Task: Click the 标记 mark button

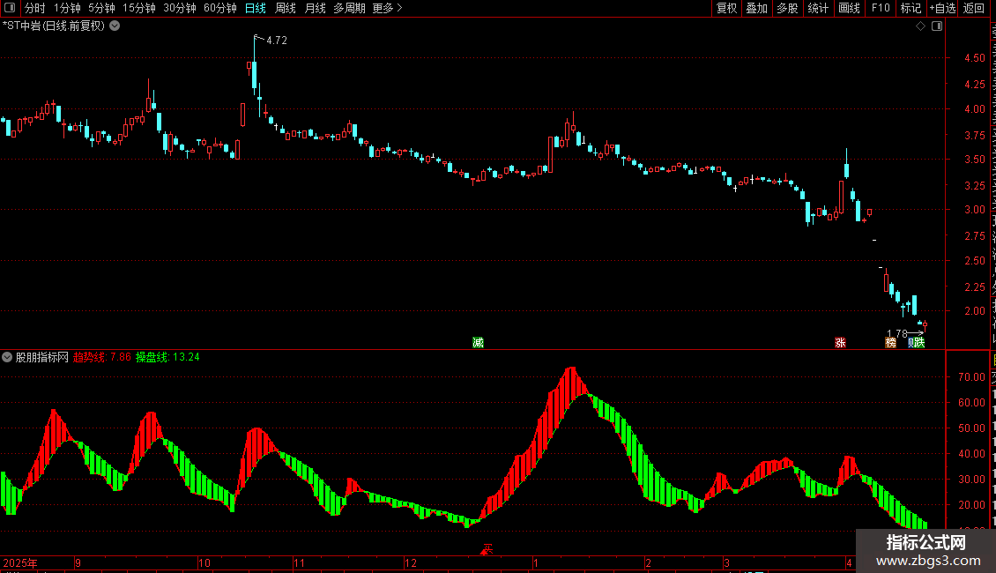Action: coord(911,8)
